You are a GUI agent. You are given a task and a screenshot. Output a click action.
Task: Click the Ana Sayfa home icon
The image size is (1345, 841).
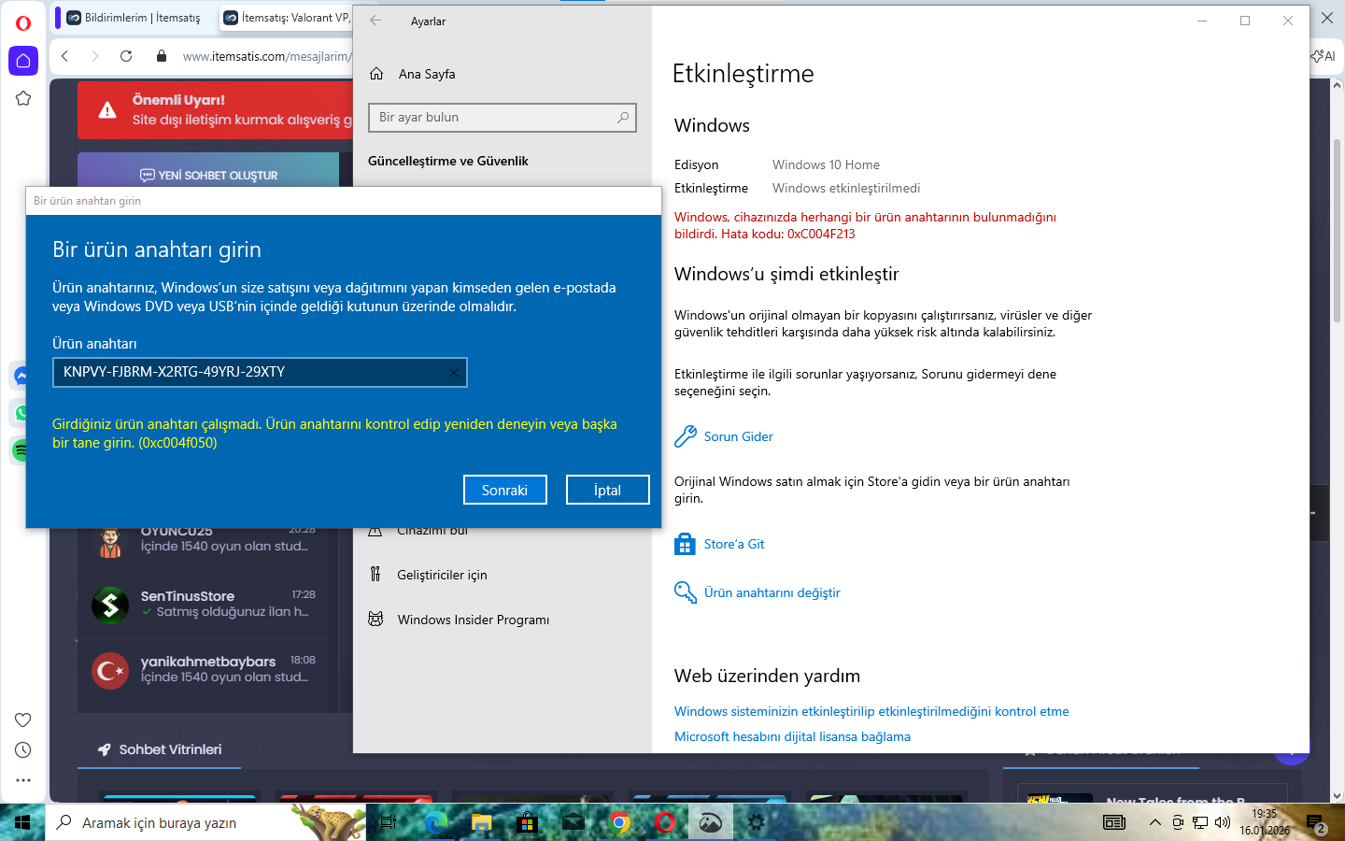click(376, 74)
